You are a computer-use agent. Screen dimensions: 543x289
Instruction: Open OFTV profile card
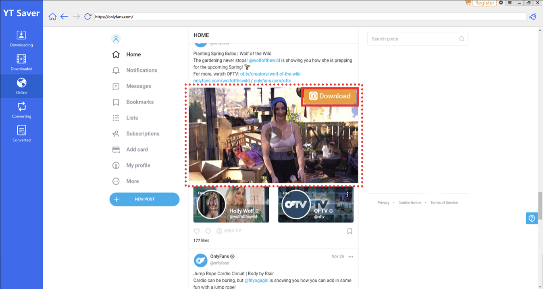point(316,205)
